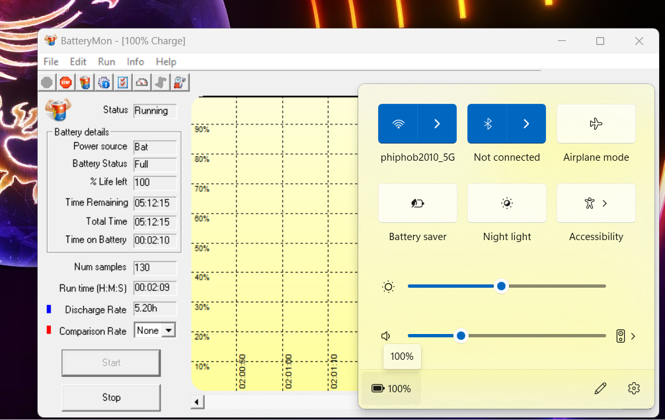Toggle Airplane mode

[596, 124]
